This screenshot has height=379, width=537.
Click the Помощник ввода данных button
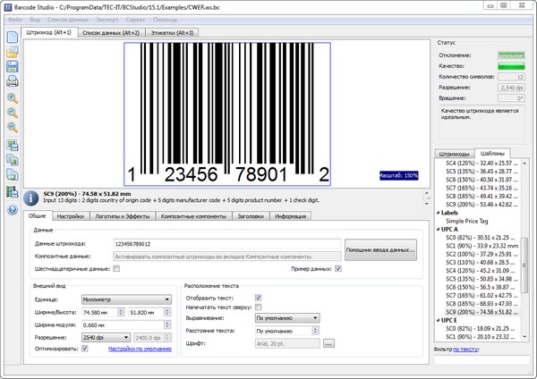[x=379, y=250]
